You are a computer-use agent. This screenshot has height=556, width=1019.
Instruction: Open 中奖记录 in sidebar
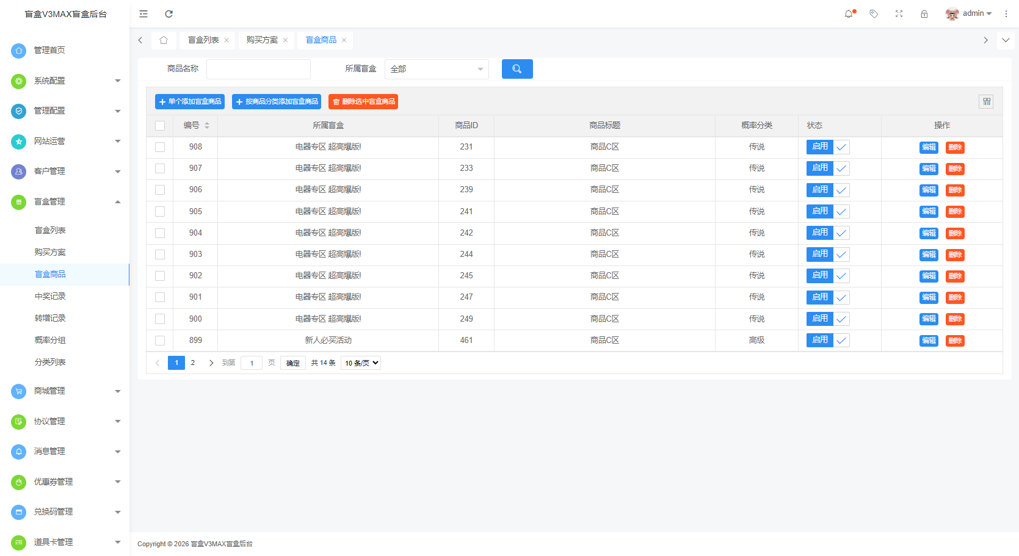[x=50, y=297]
